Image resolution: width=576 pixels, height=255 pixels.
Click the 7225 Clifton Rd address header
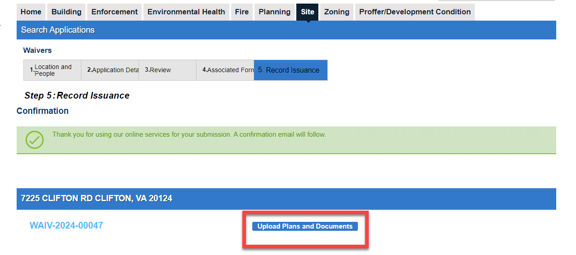tap(286, 199)
